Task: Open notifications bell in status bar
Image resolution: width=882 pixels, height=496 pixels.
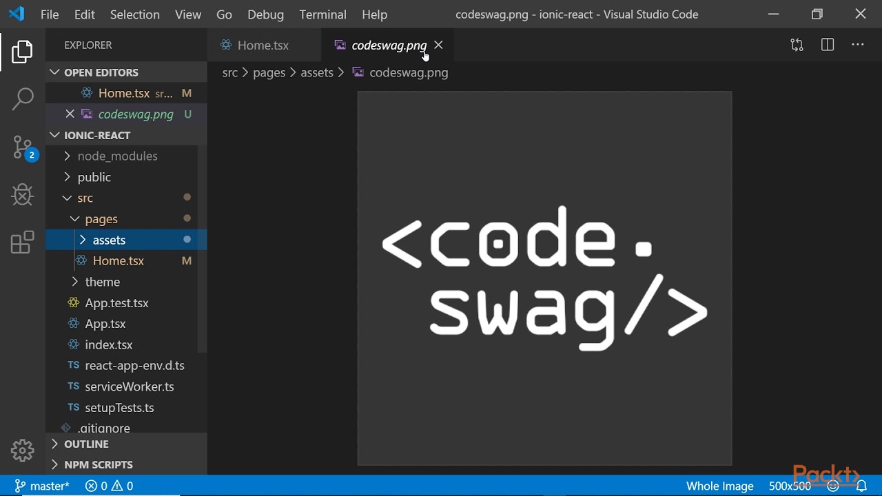Action: (x=861, y=486)
